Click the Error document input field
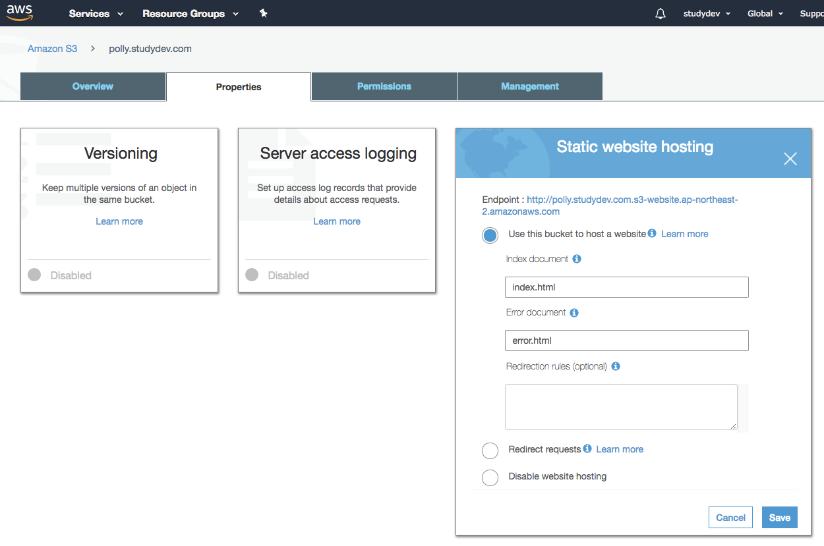This screenshot has width=824, height=546. [627, 341]
